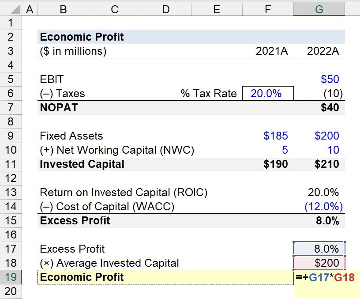360x299 pixels.
Task: Click the NOPAT value '$40'
Action: [x=330, y=108]
